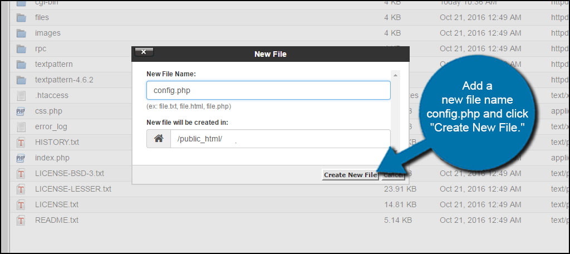The height and width of the screenshot is (254, 570).
Task: Click the Create New File button
Action: click(351, 175)
